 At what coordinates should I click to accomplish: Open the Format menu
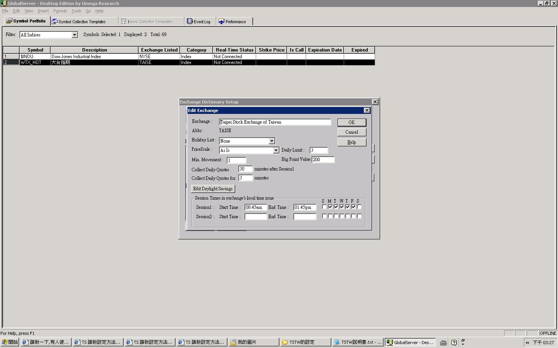tap(60, 11)
